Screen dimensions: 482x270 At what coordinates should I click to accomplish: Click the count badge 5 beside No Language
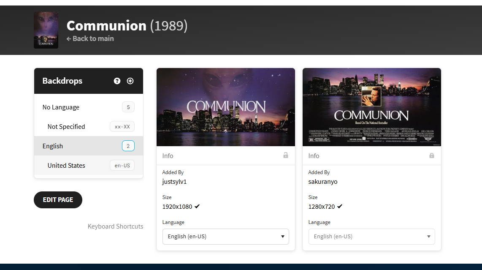pyautogui.click(x=128, y=107)
